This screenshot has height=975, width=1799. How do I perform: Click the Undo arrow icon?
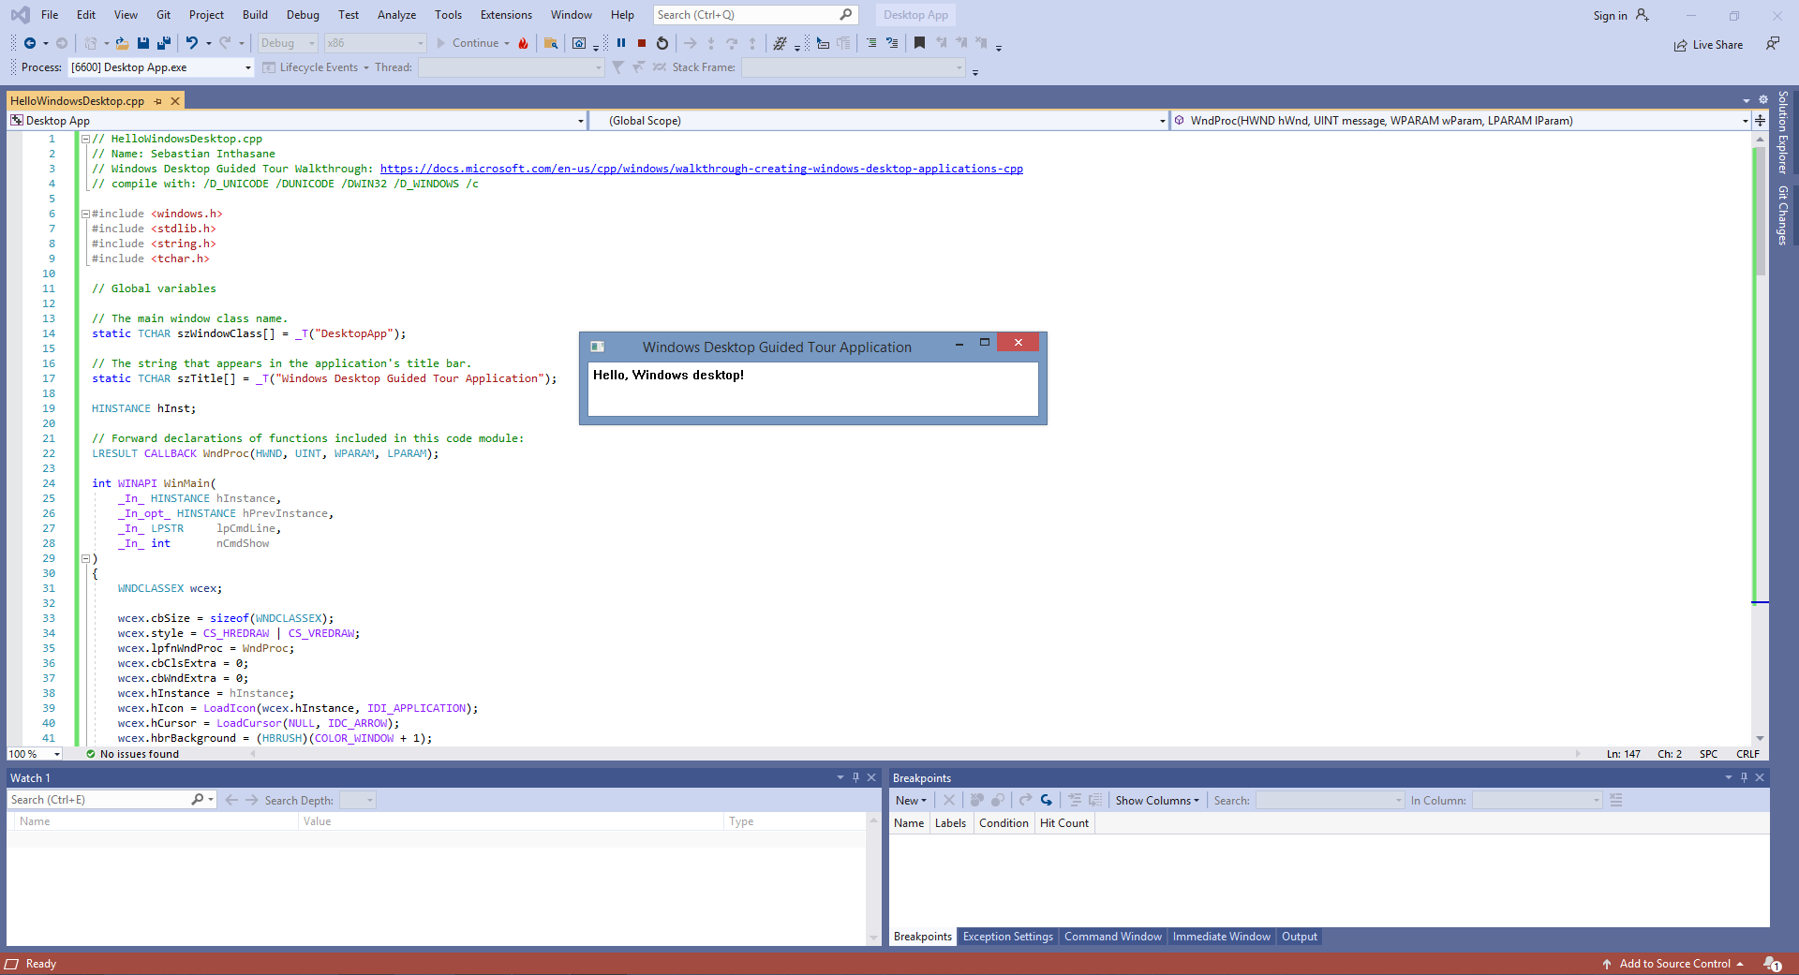click(192, 43)
